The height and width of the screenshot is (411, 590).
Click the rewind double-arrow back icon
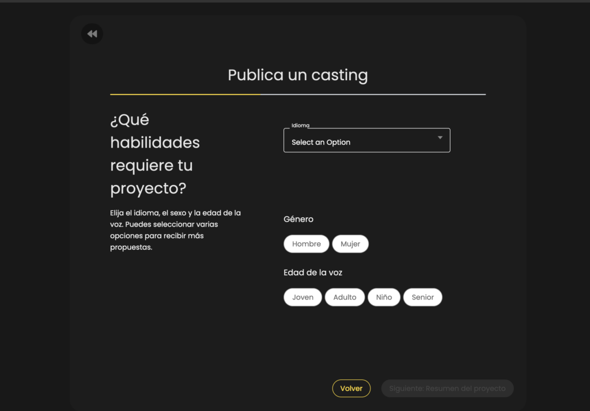pos(92,34)
